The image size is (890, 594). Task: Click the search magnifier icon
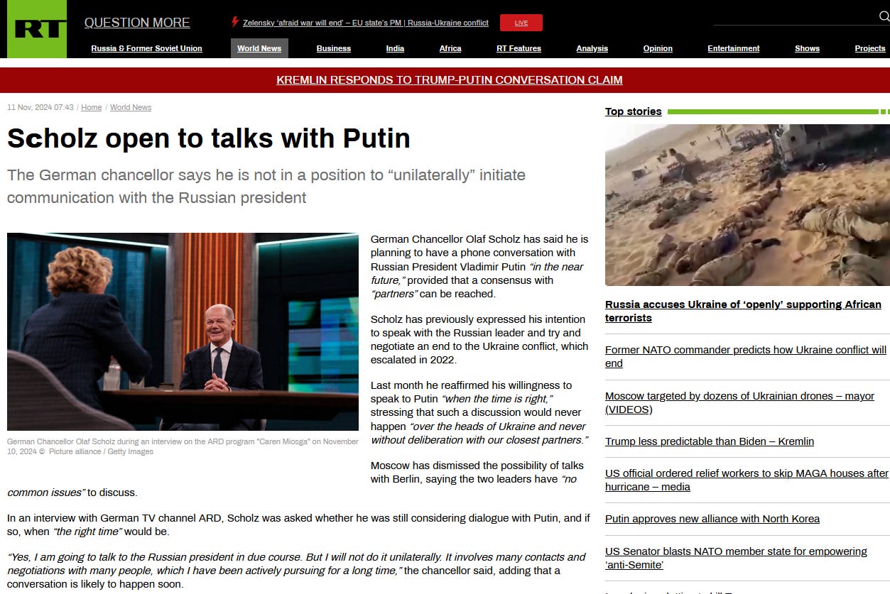coord(884,16)
